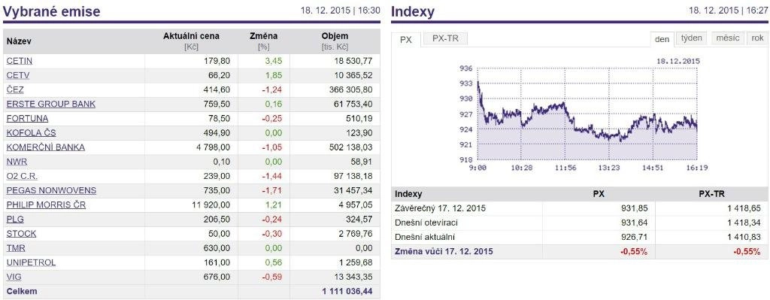Viewport: 770px width, 300px height.
Task: Show the weekly 'týden' chart
Action: (692, 38)
